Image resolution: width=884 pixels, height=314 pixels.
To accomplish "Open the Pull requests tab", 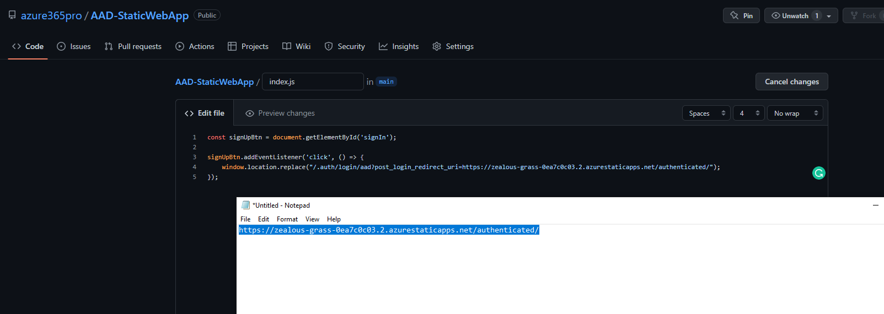I will [133, 46].
